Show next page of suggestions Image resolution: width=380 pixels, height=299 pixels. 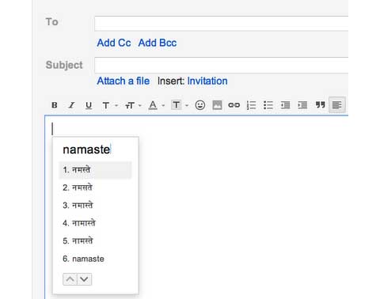click(85, 279)
